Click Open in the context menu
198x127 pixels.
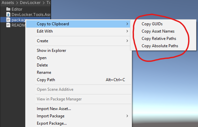click(x=41, y=58)
